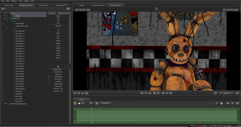
Task: Go to the next clip edge bracket
Action: pyautogui.click(x=167, y=93)
